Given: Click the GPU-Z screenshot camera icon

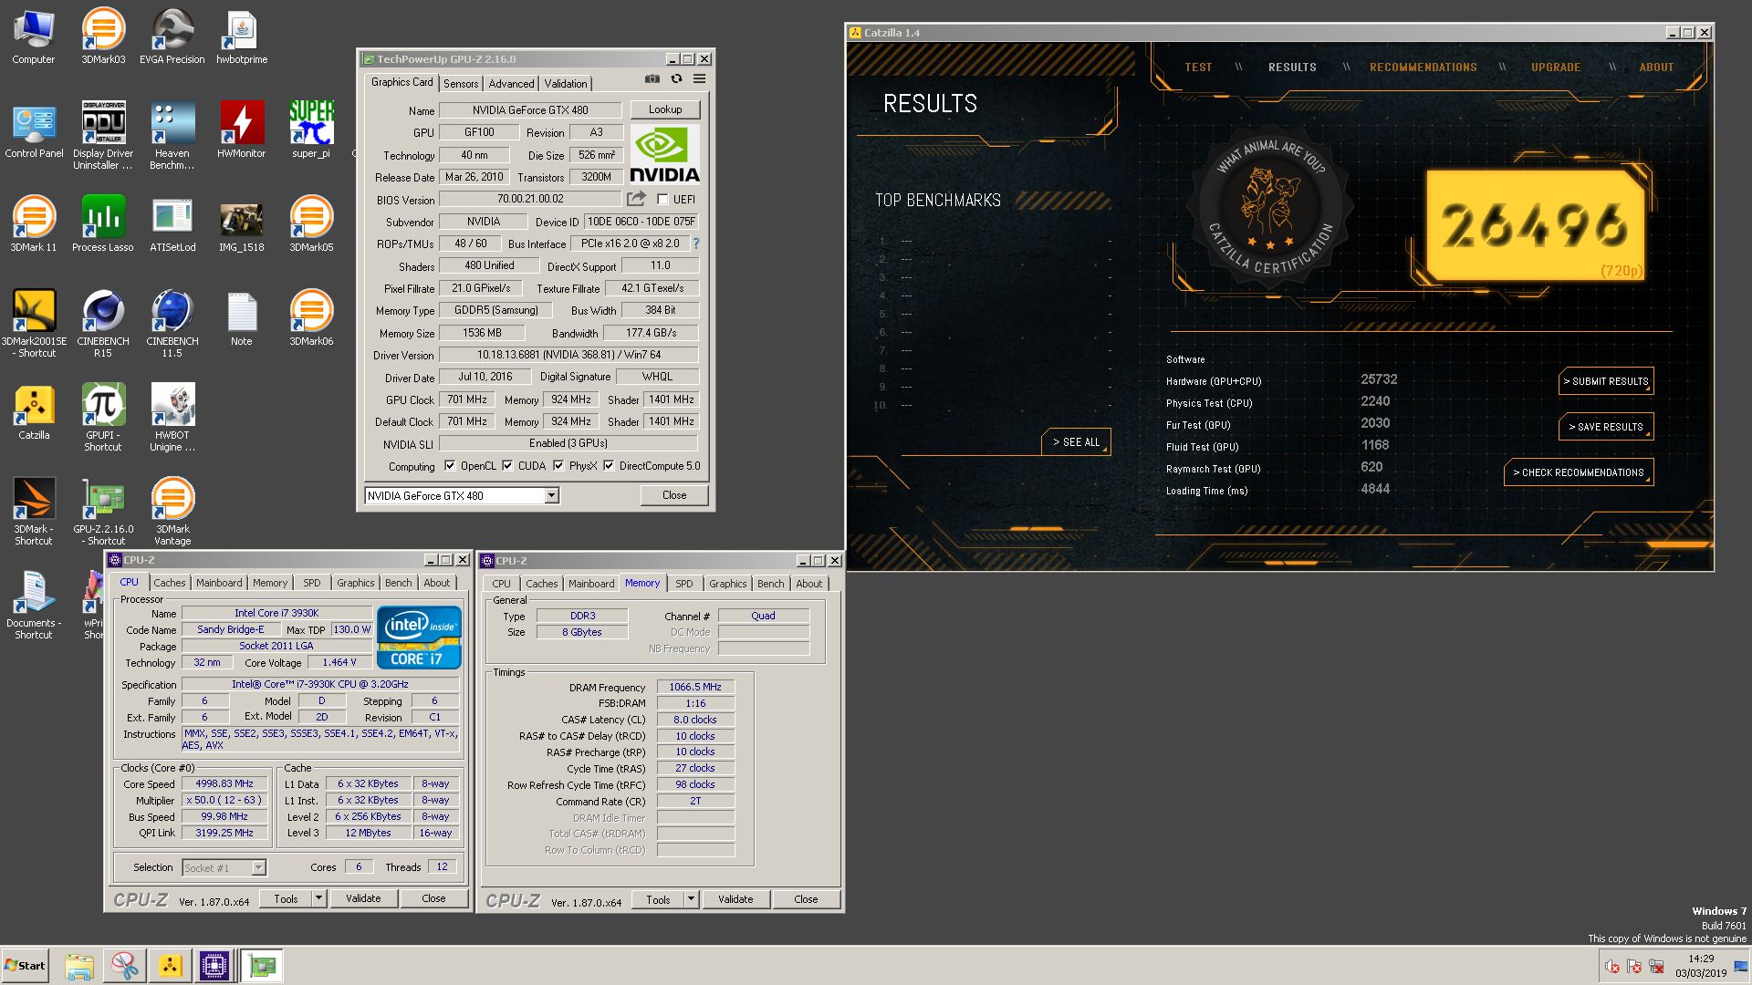Looking at the screenshot, I should tap(652, 79).
